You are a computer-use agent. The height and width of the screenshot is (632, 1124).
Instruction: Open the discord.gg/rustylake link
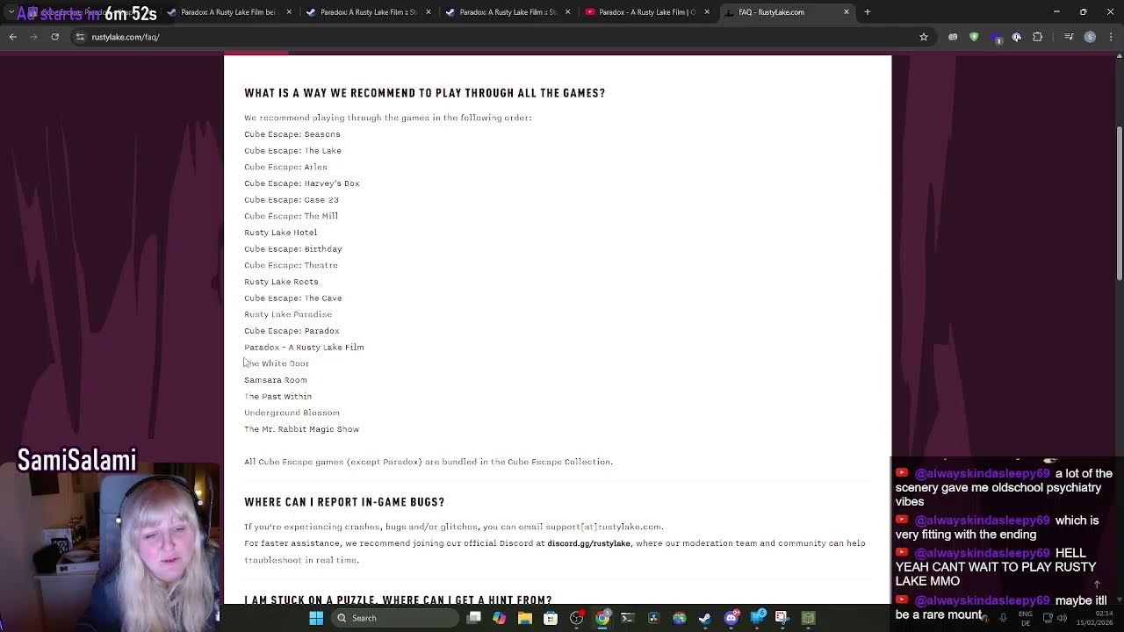click(588, 543)
